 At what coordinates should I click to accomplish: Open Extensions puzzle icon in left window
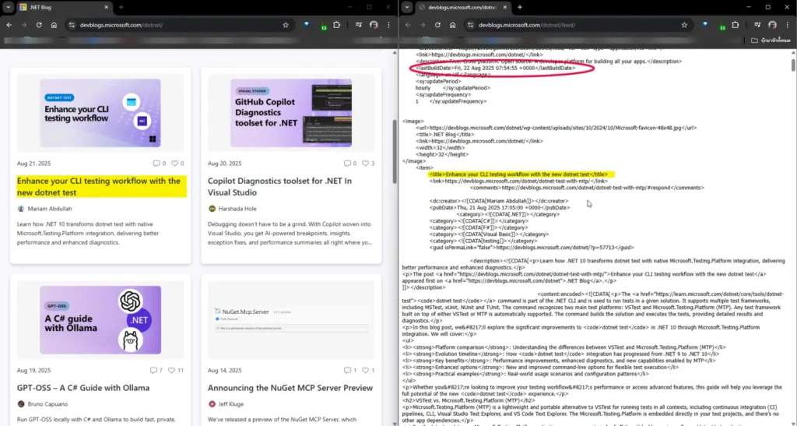[x=336, y=25]
